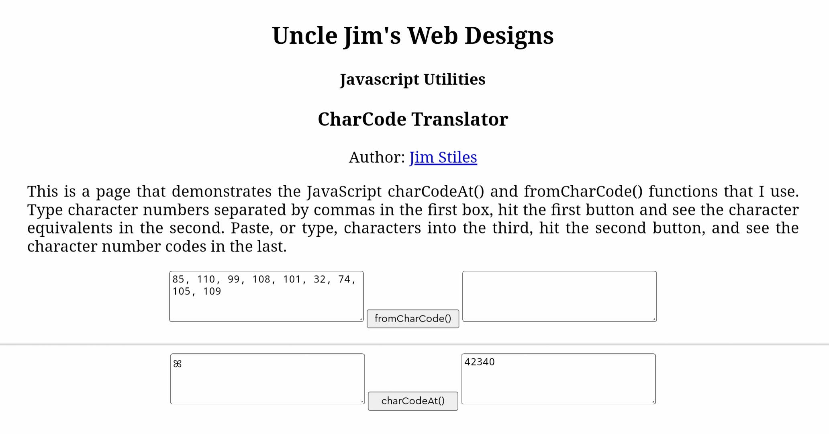
Task: Click the Uncle Jim's Web Designs heading
Action: tap(413, 36)
